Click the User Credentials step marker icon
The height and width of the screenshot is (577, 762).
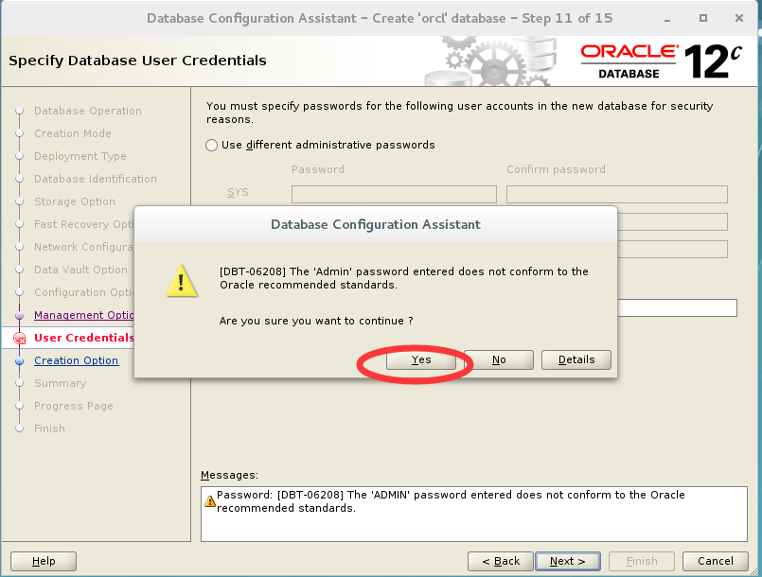(x=20, y=338)
